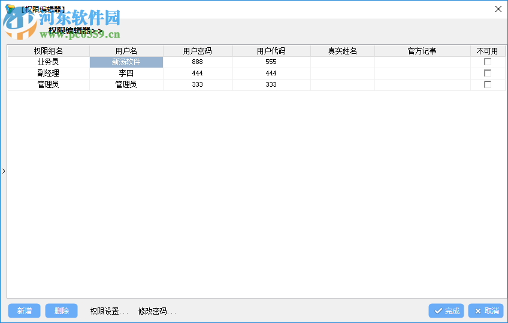508x323 pixels.
Task: Click the 权限组名 column header
Action: click(49, 51)
